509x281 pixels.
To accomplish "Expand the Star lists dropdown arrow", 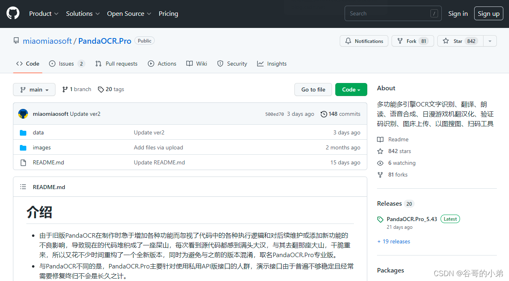I will (490, 41).
